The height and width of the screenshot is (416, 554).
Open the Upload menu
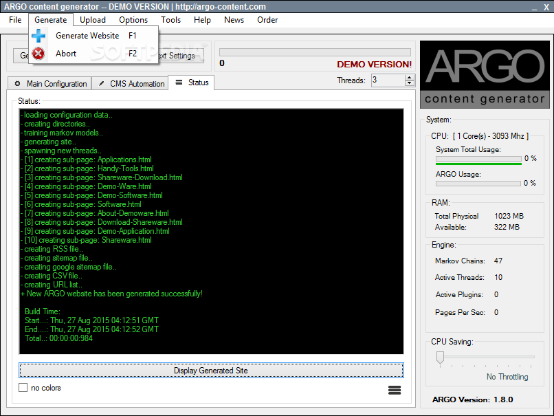(93, 20)
